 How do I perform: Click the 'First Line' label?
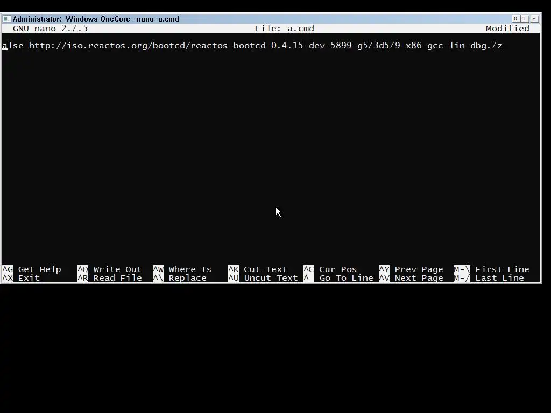[502, 269]
